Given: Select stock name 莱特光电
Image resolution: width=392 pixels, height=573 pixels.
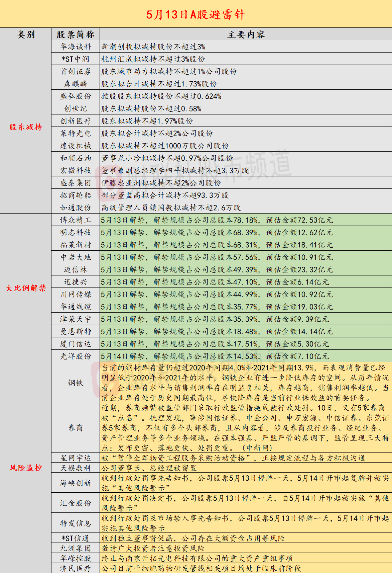Looking at the screenshot, I should (x=76, y=133).
